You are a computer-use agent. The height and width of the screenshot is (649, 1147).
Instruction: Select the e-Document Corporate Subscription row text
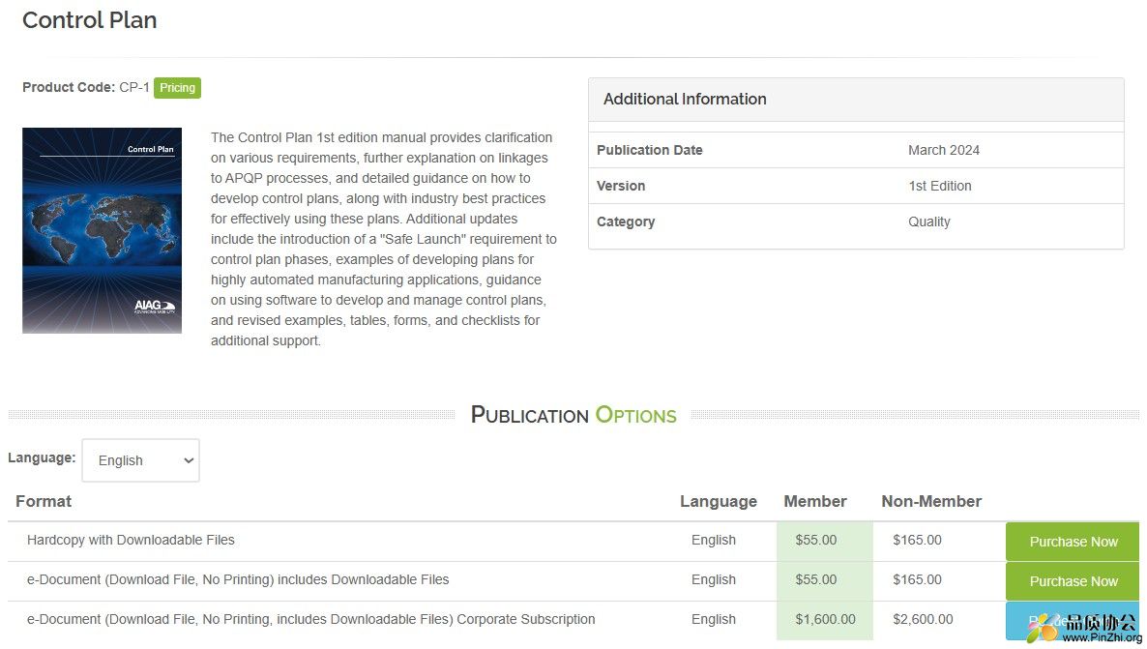[x=310, y=619]
